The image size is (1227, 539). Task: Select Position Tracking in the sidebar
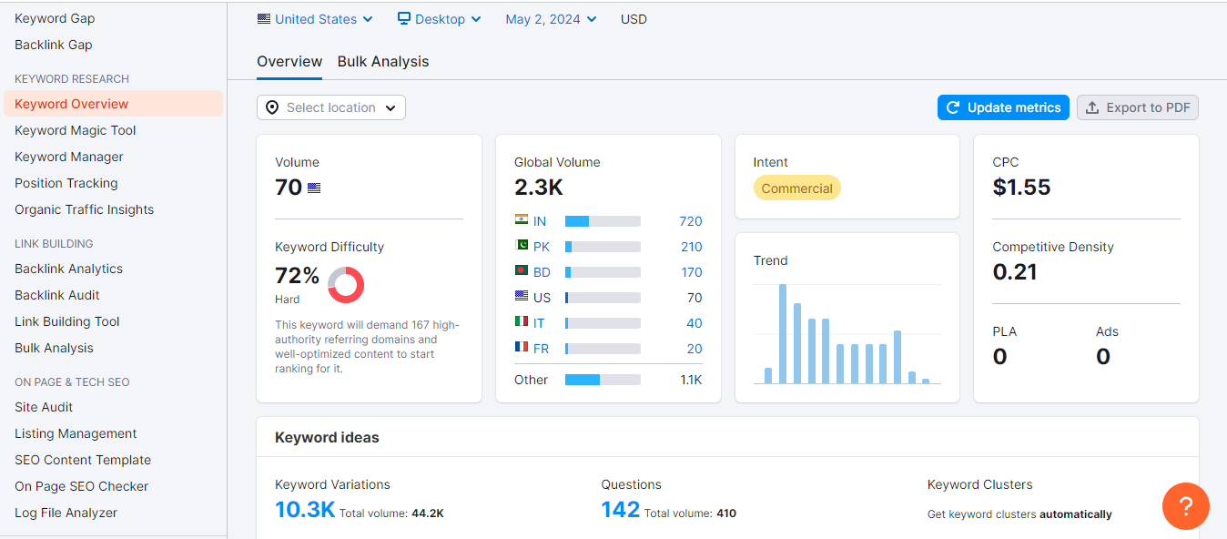(x=66, y=183)
